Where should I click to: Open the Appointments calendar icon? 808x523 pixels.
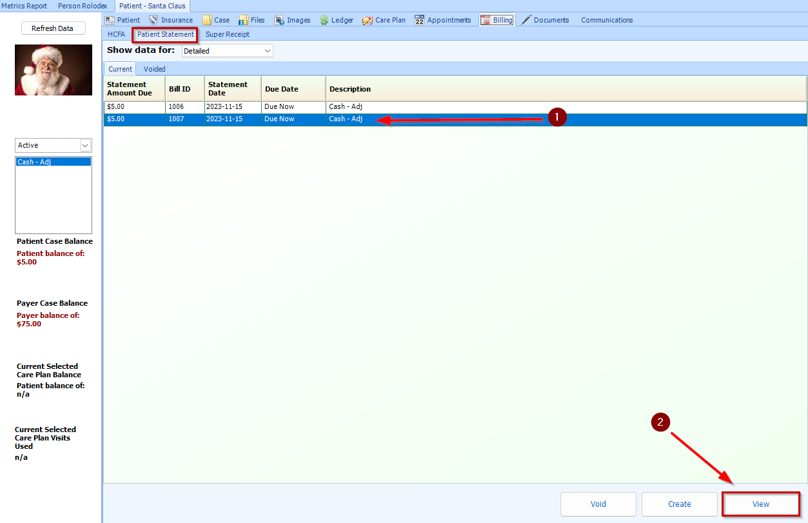(419, 20)
